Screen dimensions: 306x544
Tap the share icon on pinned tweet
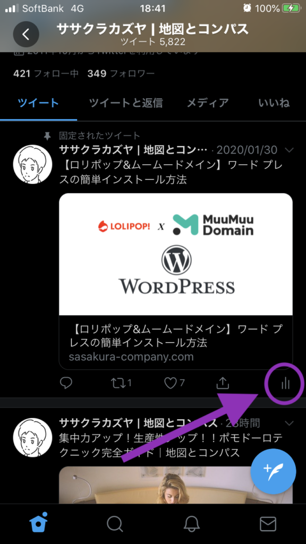pos(223,383)
